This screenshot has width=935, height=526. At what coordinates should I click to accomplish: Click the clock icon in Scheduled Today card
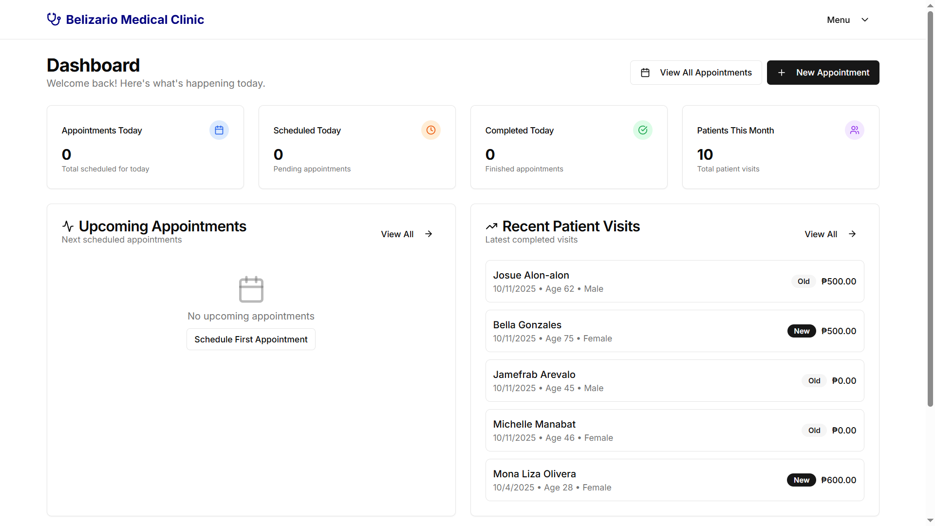pos(431,130)
